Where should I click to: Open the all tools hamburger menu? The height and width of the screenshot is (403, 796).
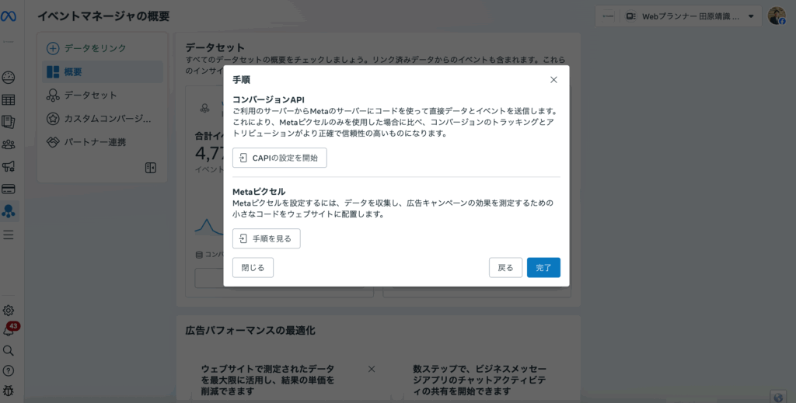tap(9, 235)
